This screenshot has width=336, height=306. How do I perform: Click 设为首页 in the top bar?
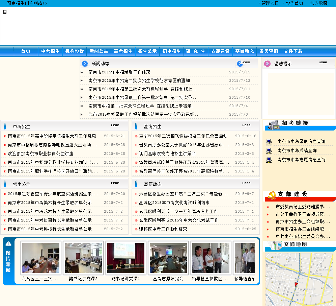click(295, 3)
